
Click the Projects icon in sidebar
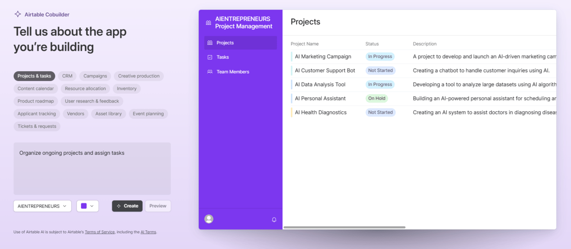(x=210, y=43)
